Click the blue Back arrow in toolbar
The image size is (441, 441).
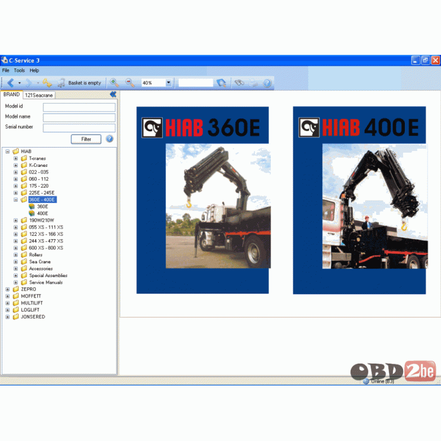[11, 83]
